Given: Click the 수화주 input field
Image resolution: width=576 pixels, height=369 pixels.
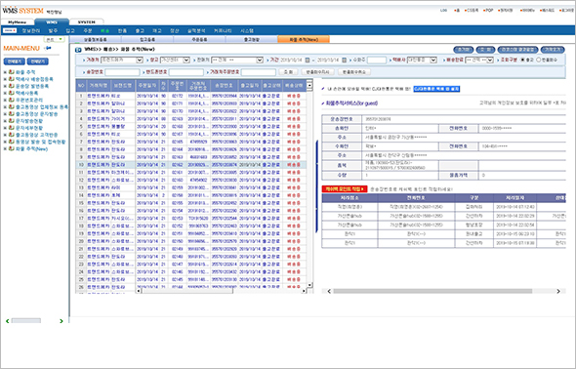Looking at the screenshot, I should [377, 60].
